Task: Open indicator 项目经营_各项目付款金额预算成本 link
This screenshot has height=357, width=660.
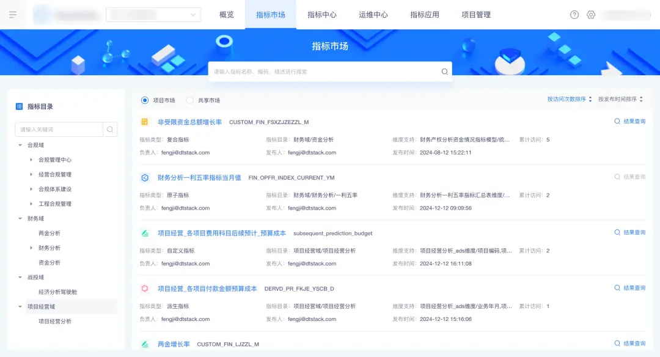Action: pos(207,289)
